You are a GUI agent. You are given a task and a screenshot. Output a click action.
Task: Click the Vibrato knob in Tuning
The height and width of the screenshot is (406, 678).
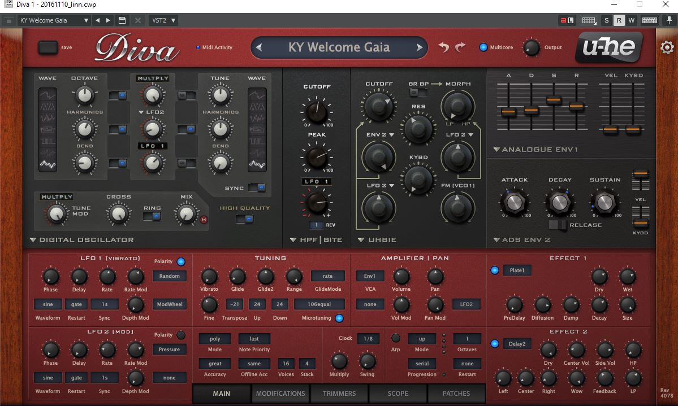(209, 277)
